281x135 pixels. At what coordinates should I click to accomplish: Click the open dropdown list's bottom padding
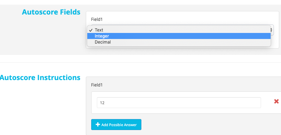[x=179, y=46]
